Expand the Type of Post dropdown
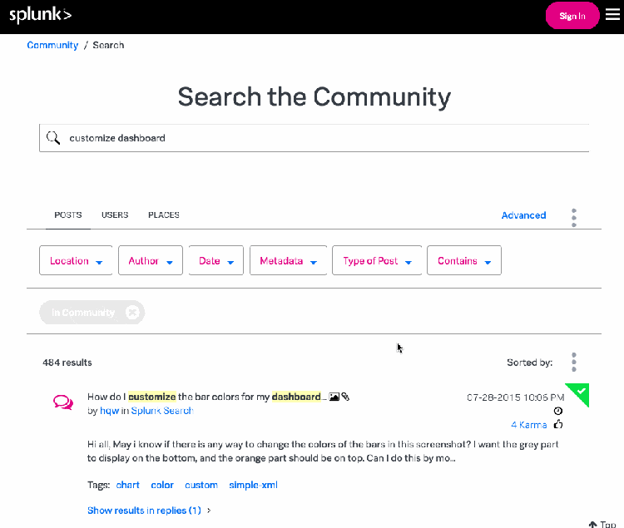Image resolution: width=624 pixels, height=528 pixels. pyautogui.click(x=377, y=261)
